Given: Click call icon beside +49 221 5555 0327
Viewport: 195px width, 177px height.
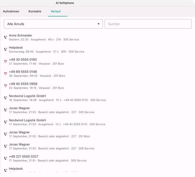Looking at the screenshot, I should pos(5,158).
